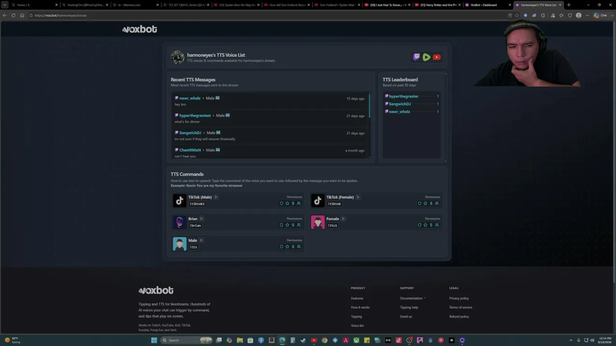Play the Brian voice sample
616x346 pixels.
point(202,219)
